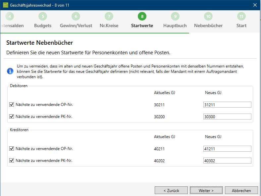Uncheck Debitoren Nächste OP-Nr. checkbox
The width and height of the screenshot is (261, 196).
point(12,105)
